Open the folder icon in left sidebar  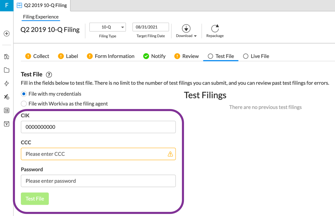click(x=7, y=70)
